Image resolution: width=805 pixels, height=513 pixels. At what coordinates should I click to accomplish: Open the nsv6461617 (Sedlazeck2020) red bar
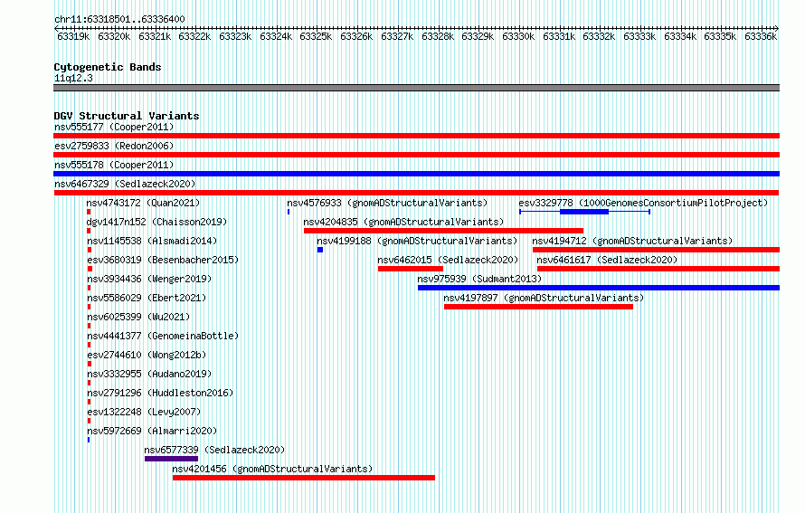pos(658,269)
